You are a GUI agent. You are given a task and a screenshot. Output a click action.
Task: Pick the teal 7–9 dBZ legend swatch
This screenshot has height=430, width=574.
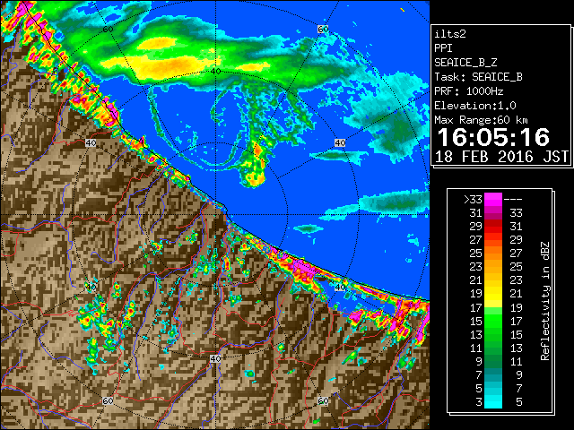click(493, 374)
